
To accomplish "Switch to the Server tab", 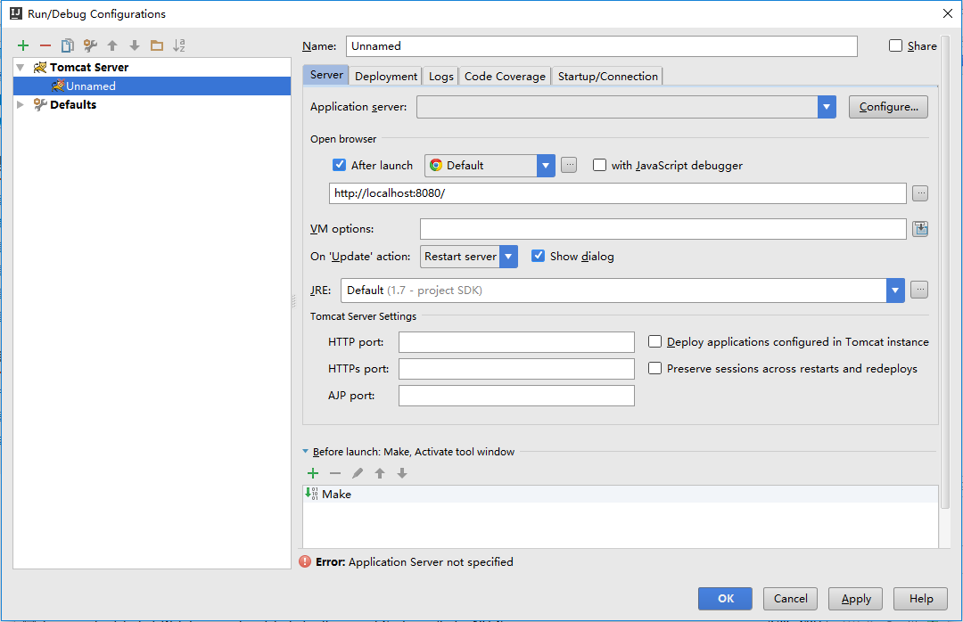I will coord(326,75).
